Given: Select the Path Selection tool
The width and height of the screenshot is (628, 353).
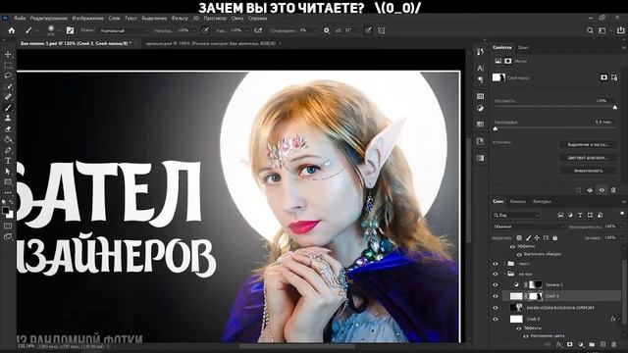Looking at the screenshot, I should pyautogui.click(x=8, y=172).
